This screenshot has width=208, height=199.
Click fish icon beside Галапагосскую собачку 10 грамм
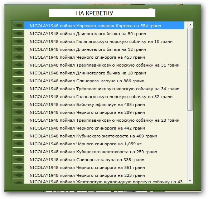tap(19, 41)
